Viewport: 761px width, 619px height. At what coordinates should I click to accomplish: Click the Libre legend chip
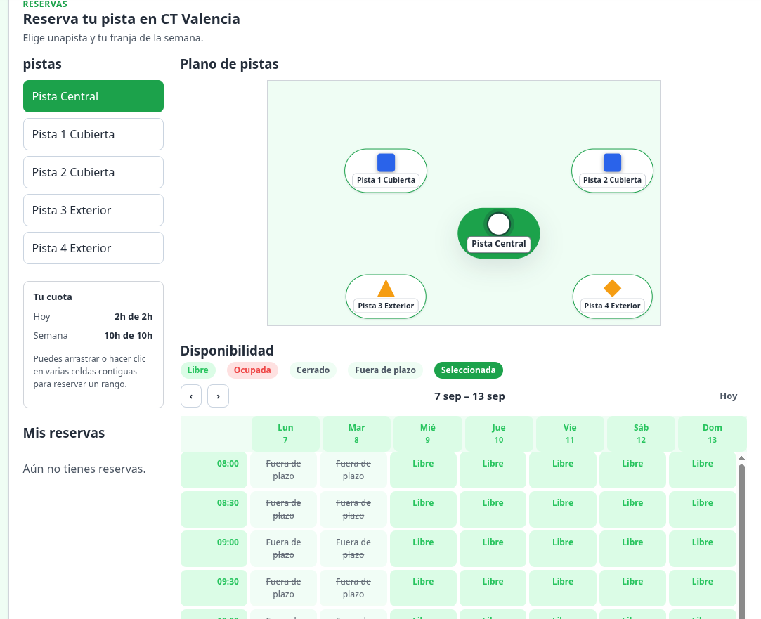point(197,370)
